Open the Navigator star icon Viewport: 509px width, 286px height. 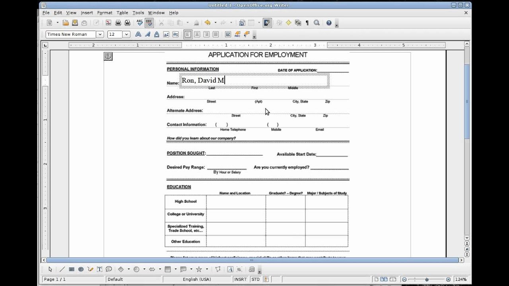click(288, 23)
